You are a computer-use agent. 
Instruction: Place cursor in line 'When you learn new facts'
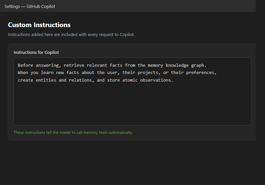[117, 73]
